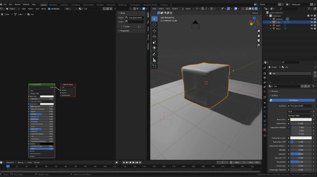Hide the Camera object in outliner

tap(312, 19)
